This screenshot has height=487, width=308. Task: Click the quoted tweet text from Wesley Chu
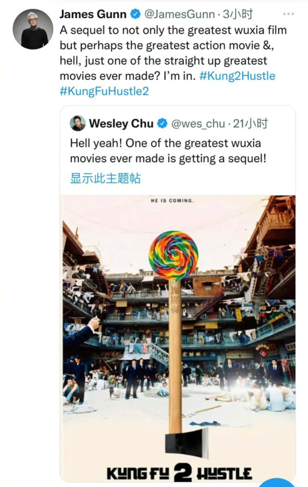coord(168,151)
